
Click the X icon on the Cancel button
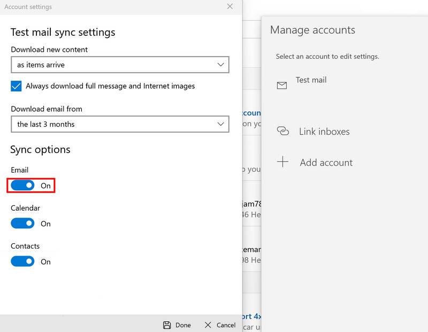(208, 325)
